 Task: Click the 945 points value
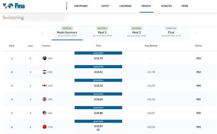198,99
